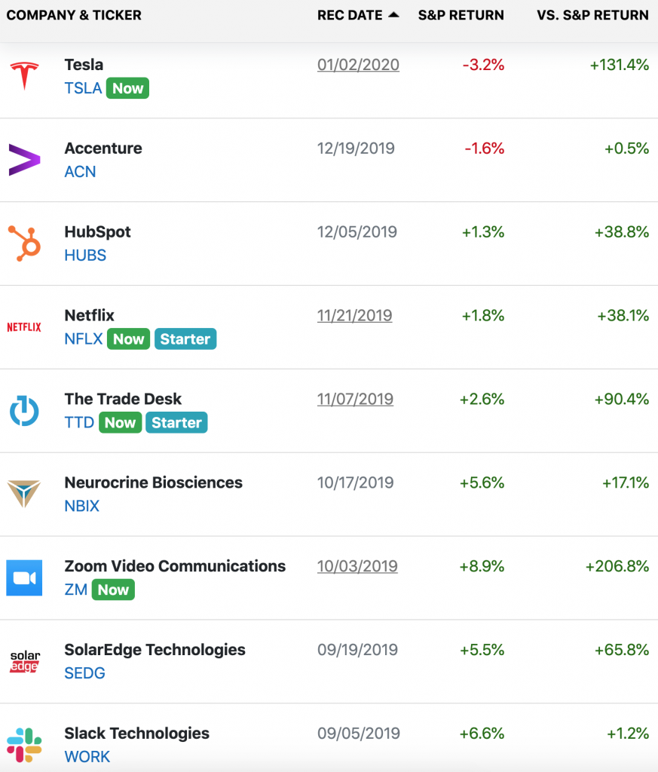Click the Slack Technologies logo

click(x=24, y=745)
